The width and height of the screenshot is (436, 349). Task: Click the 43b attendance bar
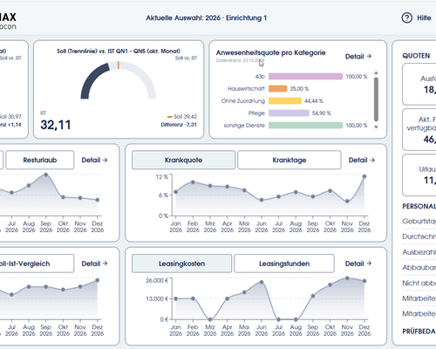[305, 77]
